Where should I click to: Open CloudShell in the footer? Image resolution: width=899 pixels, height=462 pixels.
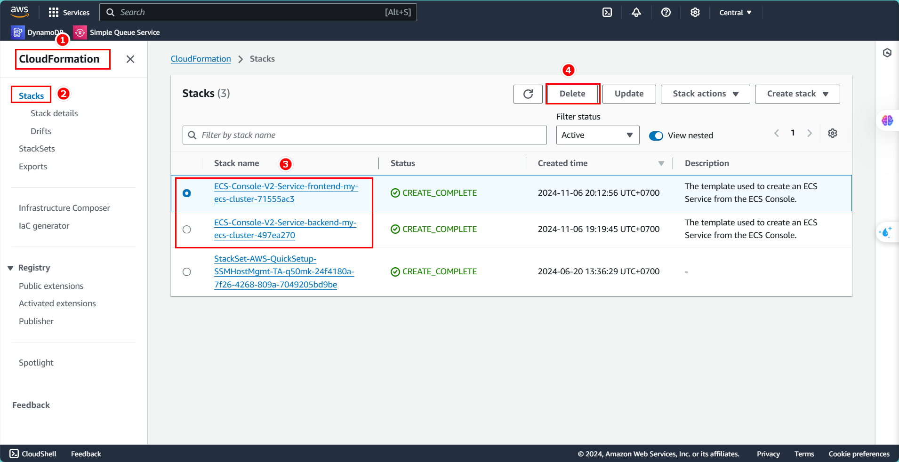(x=33, y=454)
